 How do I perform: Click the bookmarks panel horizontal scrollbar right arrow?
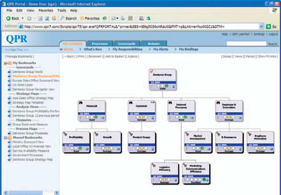click(57, 193)
